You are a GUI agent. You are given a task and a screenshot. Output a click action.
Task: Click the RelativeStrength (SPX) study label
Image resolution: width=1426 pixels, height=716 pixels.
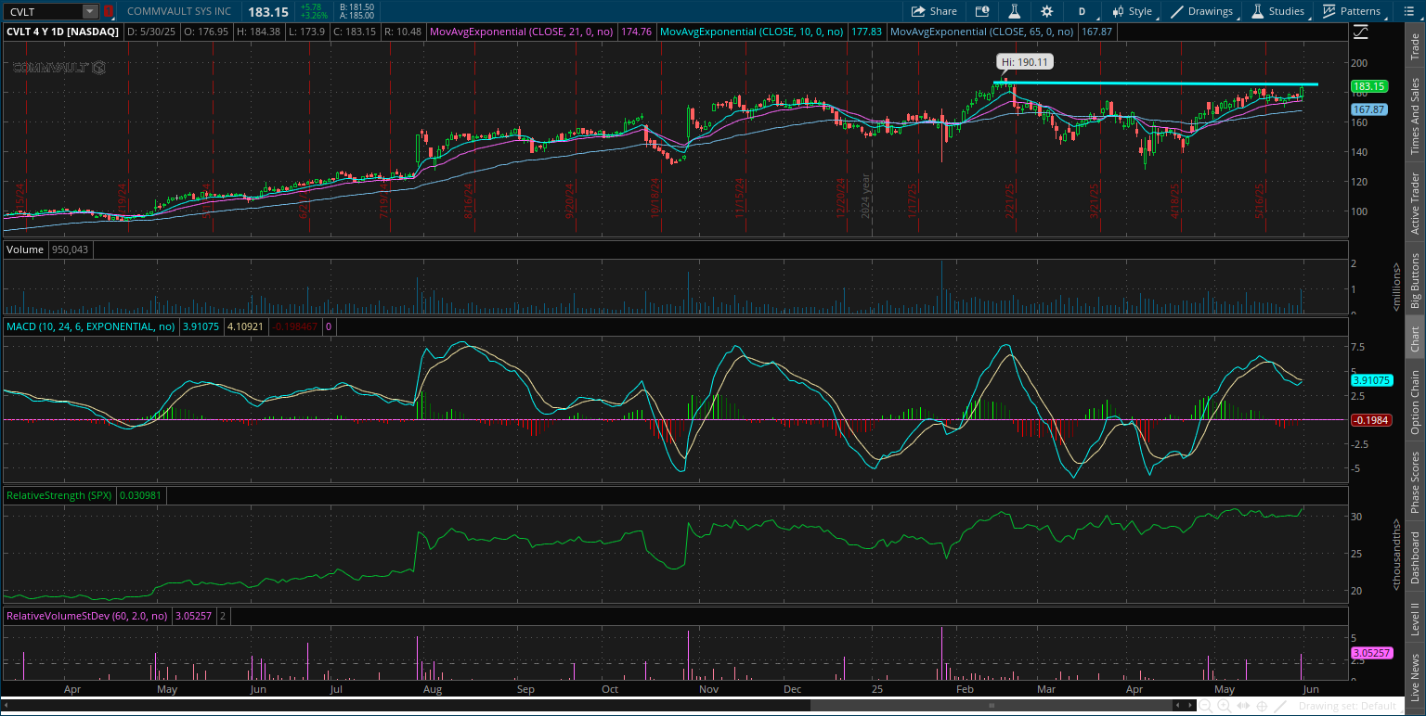coord(59,495)
